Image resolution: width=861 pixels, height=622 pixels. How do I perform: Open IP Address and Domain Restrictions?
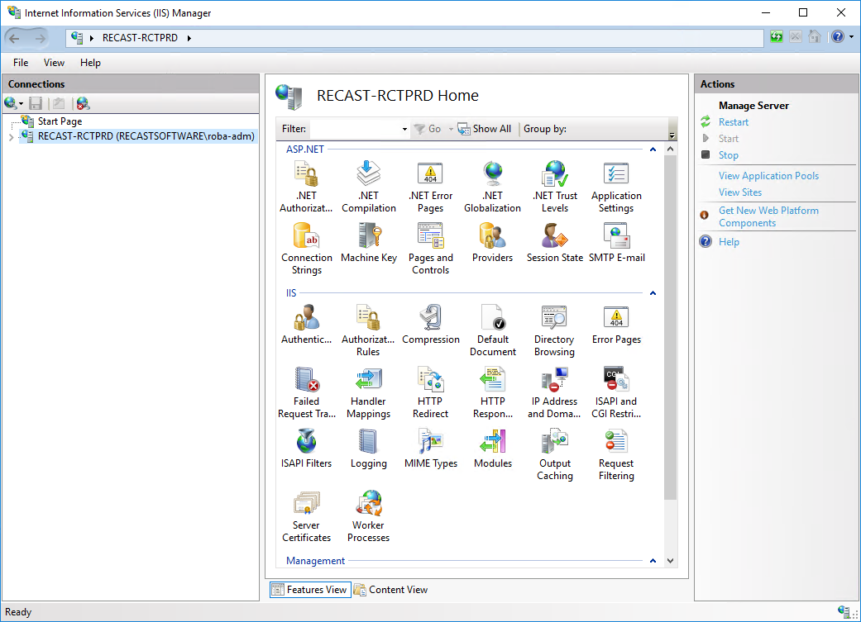click(x=555, y=392)
